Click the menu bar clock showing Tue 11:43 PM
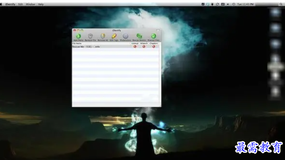 (245, 4)
